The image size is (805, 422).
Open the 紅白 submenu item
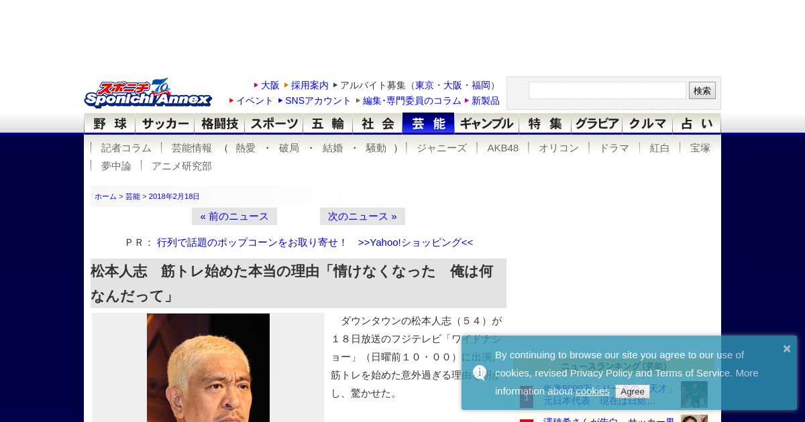click(659, 148)
